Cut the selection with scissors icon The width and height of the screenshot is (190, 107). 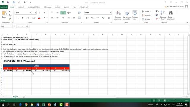coord(10,11)
